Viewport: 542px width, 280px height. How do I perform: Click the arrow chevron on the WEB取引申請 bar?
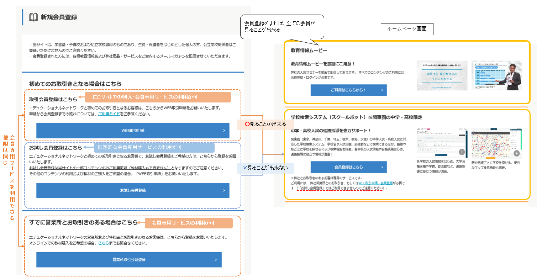224,131
